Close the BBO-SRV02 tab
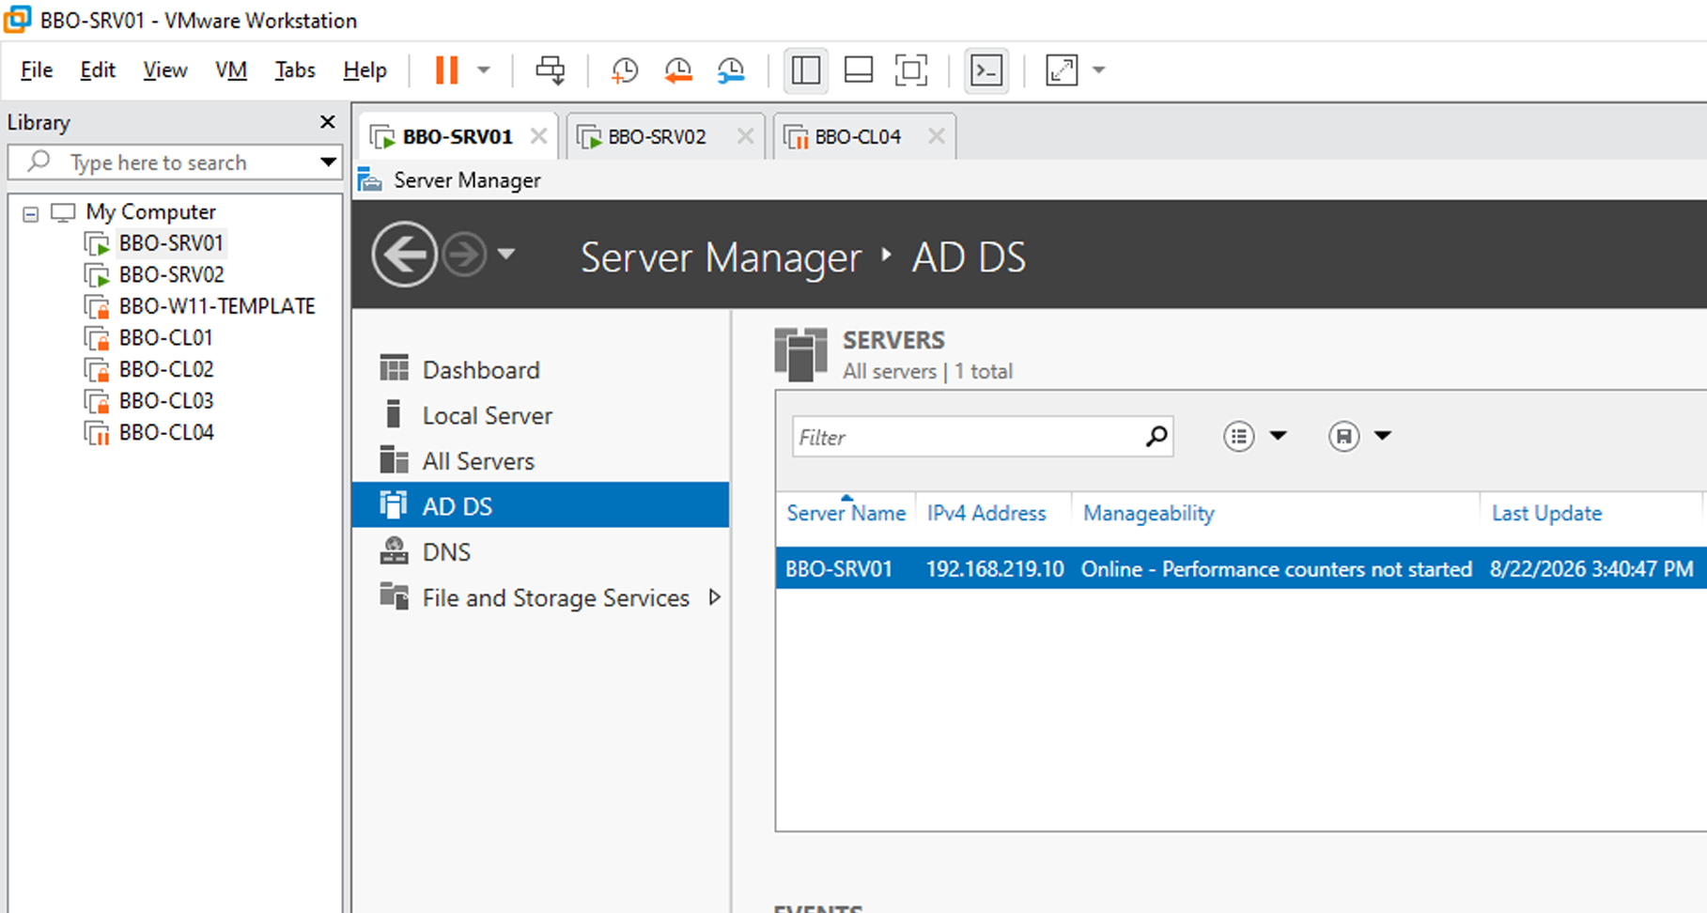Screen dimensions: 1707x913 pyautogui.click(x=745, y=136)
